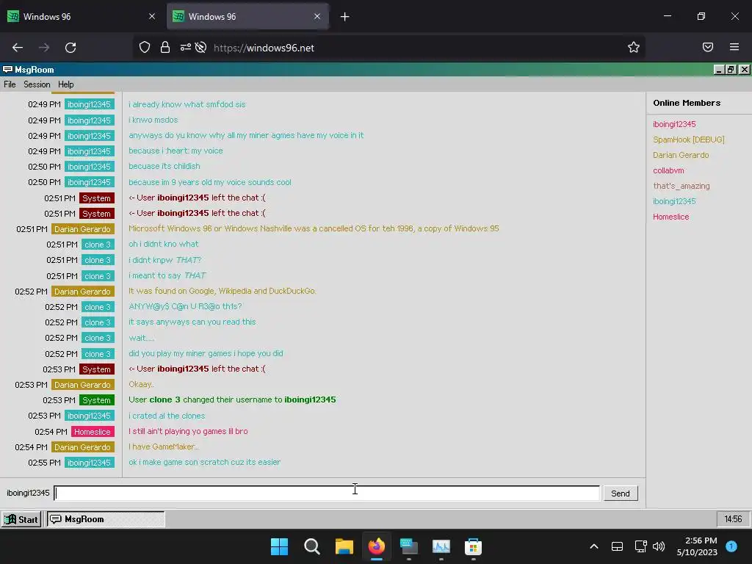
Task: Click message 'ok i make game son scratch'
Action: [204, 462]
